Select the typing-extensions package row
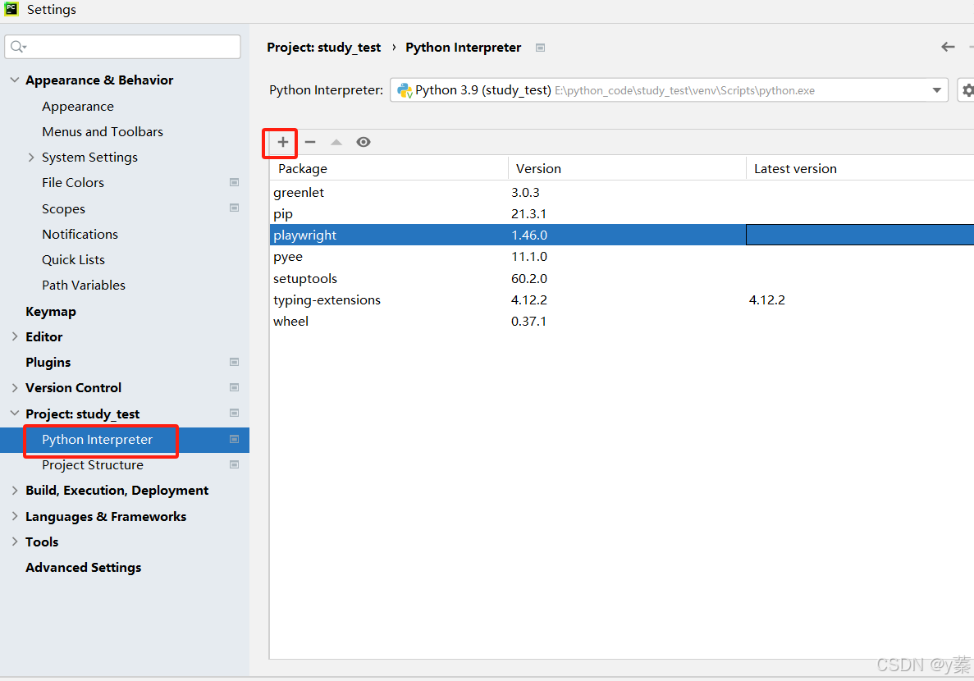The width and height of the screenshot is (974, 681). (622, 300)
